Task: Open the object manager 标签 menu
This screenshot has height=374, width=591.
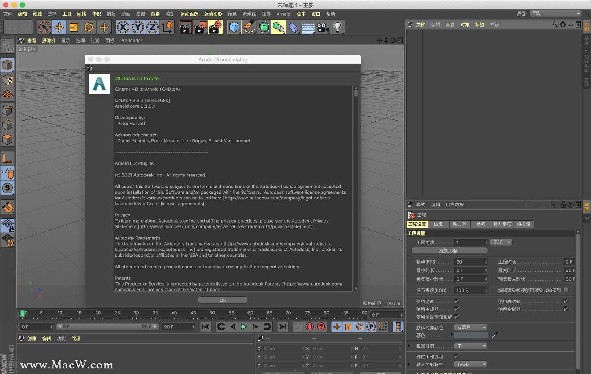Action: [x=479, y=25]
